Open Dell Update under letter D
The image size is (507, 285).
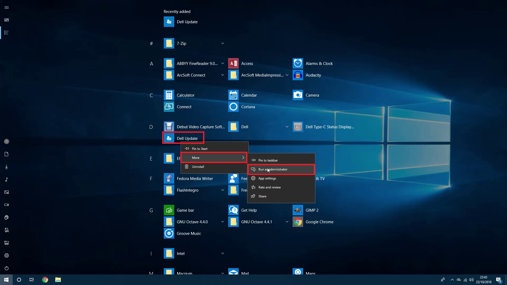[x=183, y=138]
